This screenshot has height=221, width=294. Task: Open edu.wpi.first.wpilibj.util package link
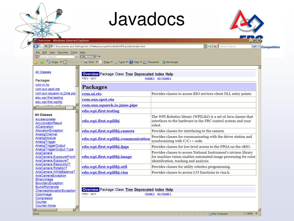tap(105, 167)
